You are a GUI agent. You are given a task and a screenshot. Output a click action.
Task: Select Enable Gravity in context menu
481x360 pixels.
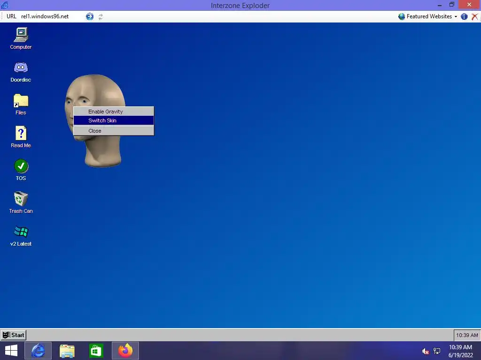(x=114, y=112)
